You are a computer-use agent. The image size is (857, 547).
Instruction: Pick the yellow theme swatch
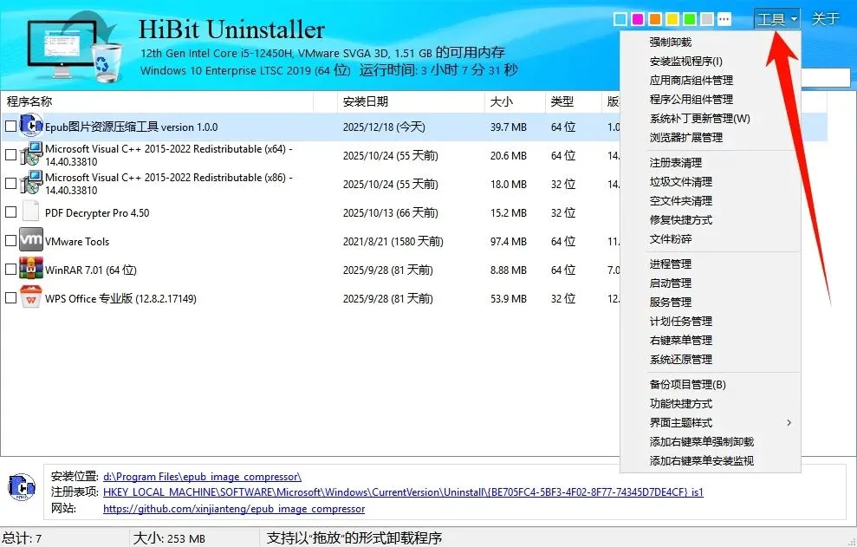pos(672,19)
